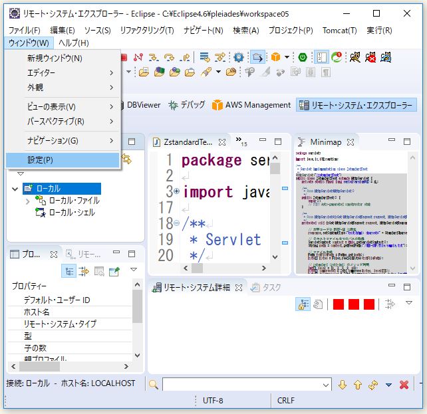The image size is (427, 414).
Task: Open the blue triangle dropdown near search arrows
Action: (388, 385)
